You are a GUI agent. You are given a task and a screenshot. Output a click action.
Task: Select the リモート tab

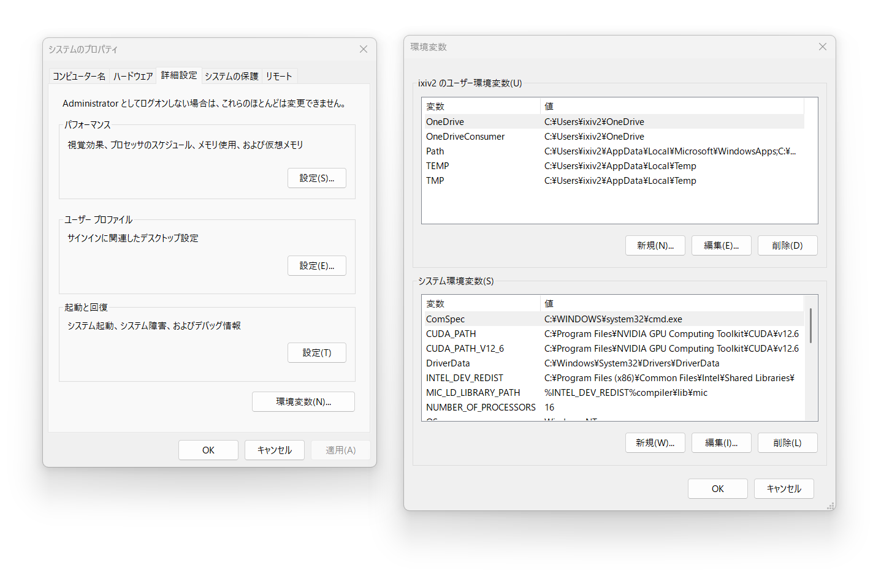click(279, 75)
